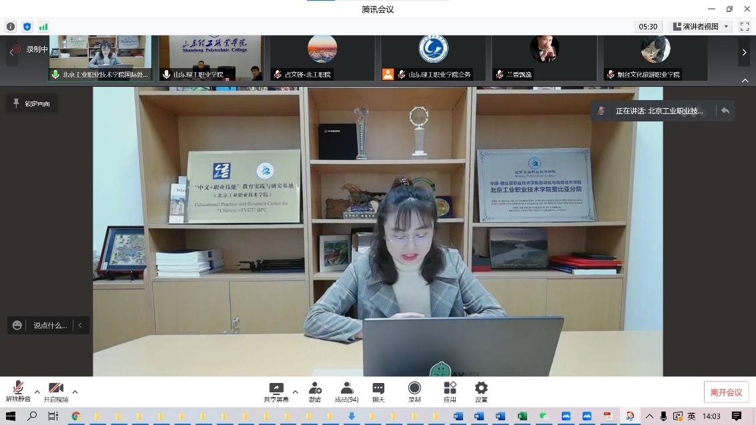
Task: Open the meeting info icon
Action: point(11,27)
